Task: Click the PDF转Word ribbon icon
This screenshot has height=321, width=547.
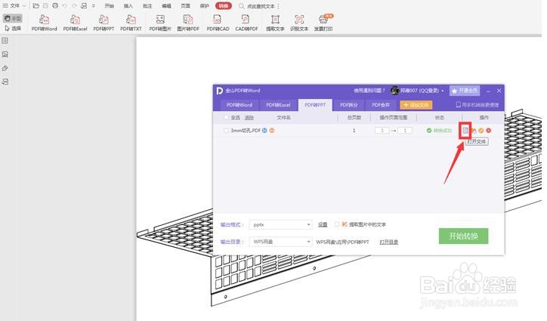Action: [45, 23]
